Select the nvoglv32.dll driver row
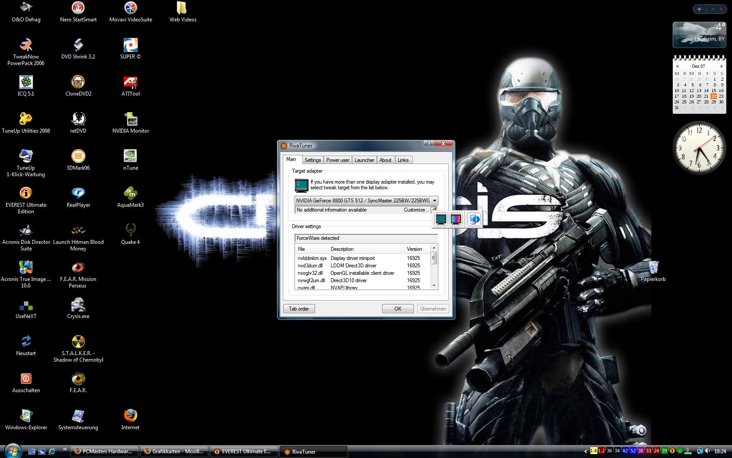 363,273
